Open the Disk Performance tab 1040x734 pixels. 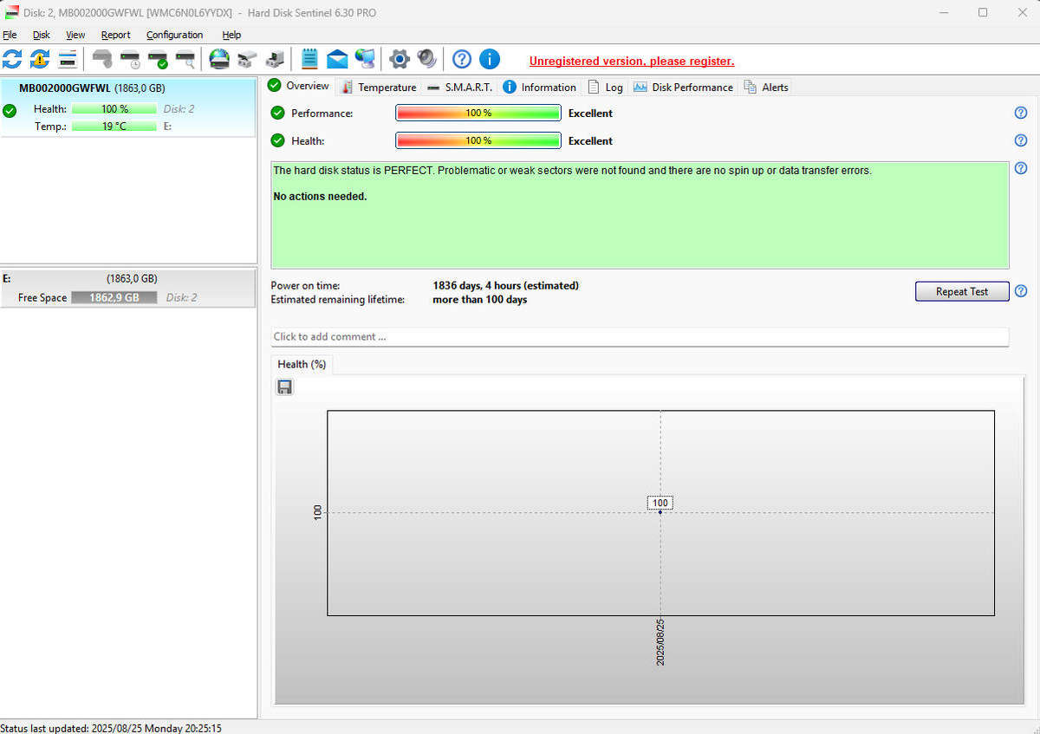(x=683, y=88)
